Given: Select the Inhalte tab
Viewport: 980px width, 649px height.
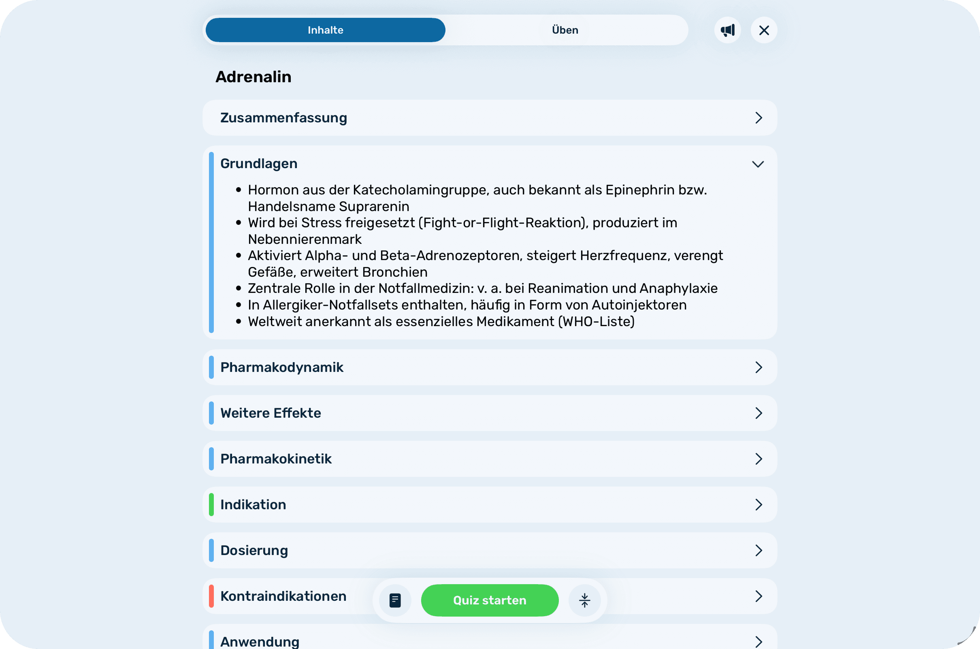Looking at the screenshot, I should point(325,30).
